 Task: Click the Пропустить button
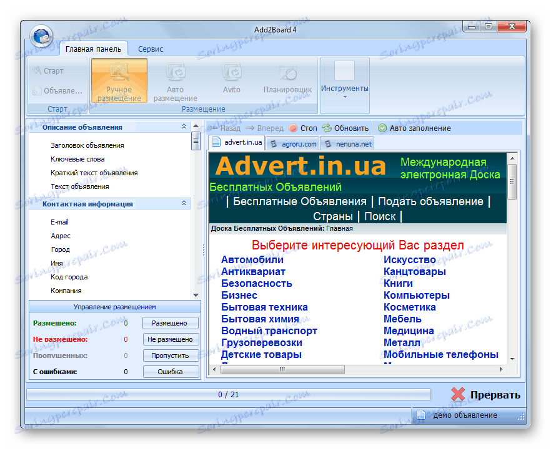coord(171,355)
